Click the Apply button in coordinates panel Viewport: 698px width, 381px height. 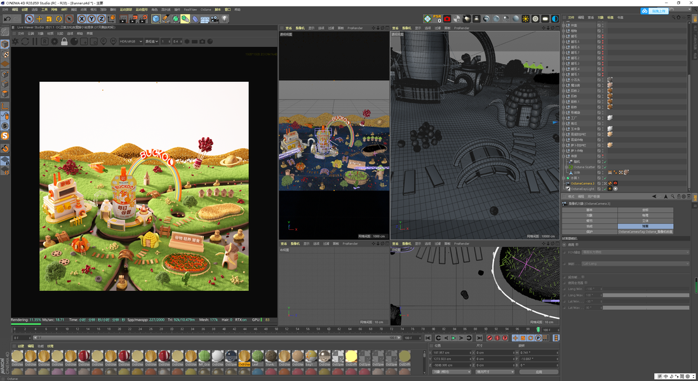point(539,371)
